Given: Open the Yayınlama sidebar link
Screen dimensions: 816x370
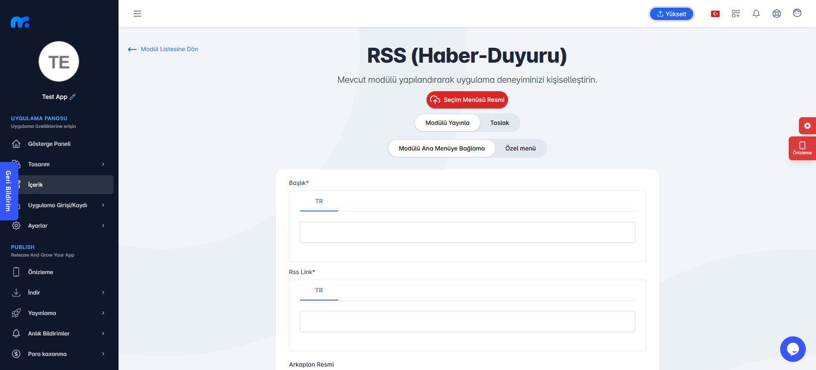Looking at the screenshot, I should [x=59, y=313].
